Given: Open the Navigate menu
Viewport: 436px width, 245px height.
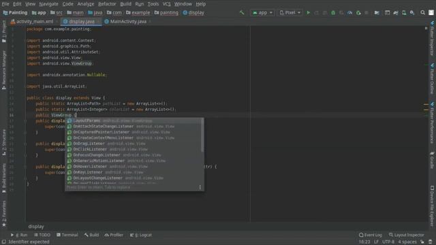Looking at the screenshot, I should coord(48,4).
